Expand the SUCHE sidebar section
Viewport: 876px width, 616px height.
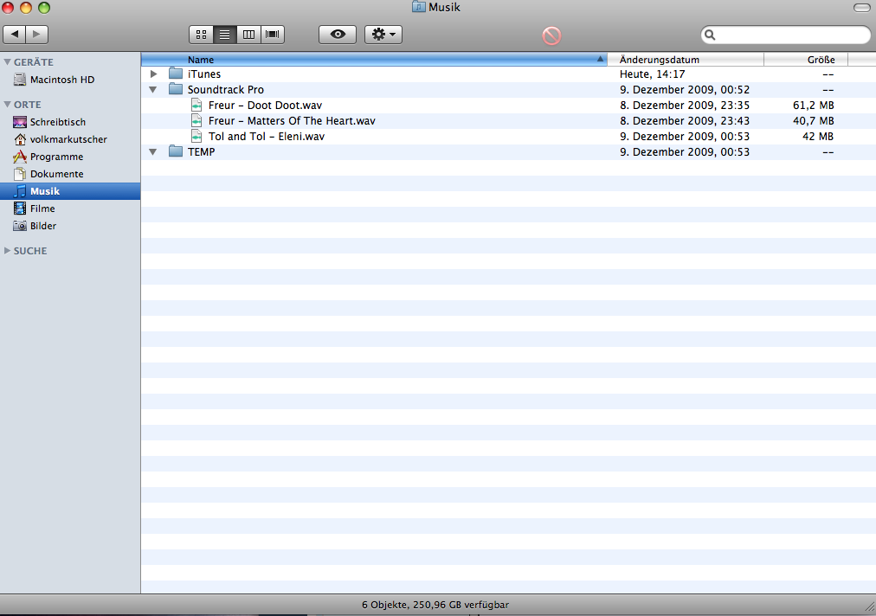[9, 251]
